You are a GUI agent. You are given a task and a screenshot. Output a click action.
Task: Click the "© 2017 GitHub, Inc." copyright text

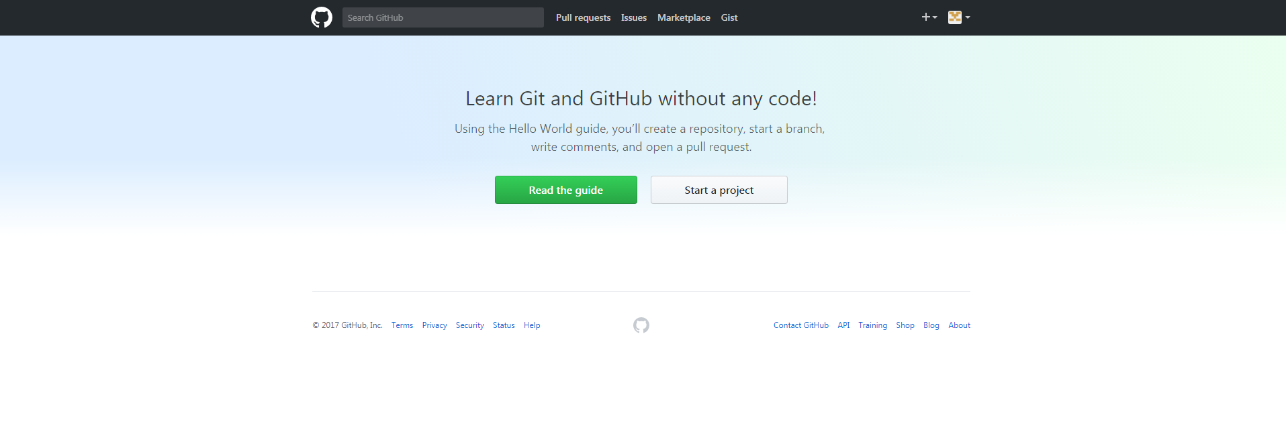(347, 325)
